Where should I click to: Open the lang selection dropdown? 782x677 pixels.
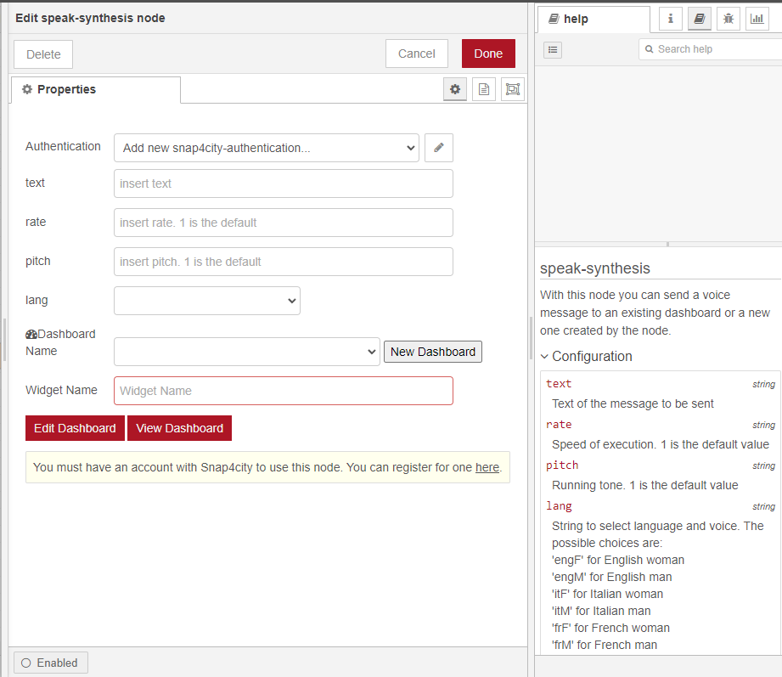click(x=207, y=301)
